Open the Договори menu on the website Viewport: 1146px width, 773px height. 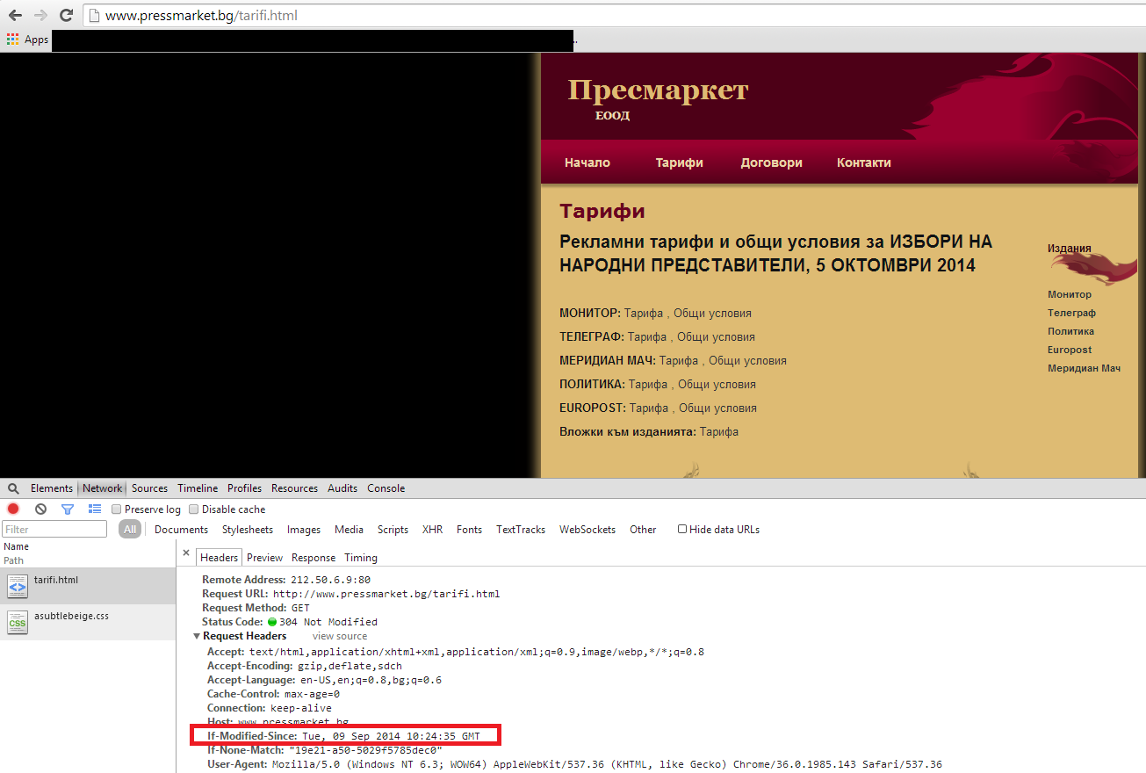[771, 163]
